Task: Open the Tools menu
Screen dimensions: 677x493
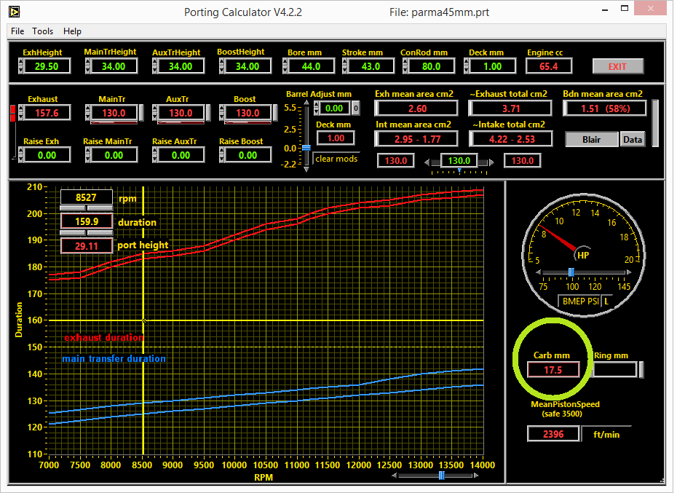Action: coord(43,31)
